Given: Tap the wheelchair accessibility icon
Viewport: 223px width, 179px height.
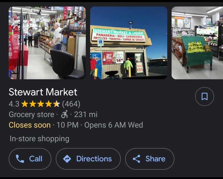Looking at the screenshot, I should point(64,114).
